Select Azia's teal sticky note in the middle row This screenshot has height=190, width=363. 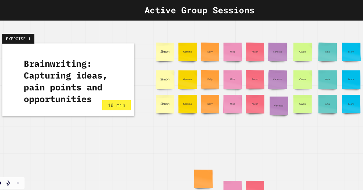(x=327, y=80)
